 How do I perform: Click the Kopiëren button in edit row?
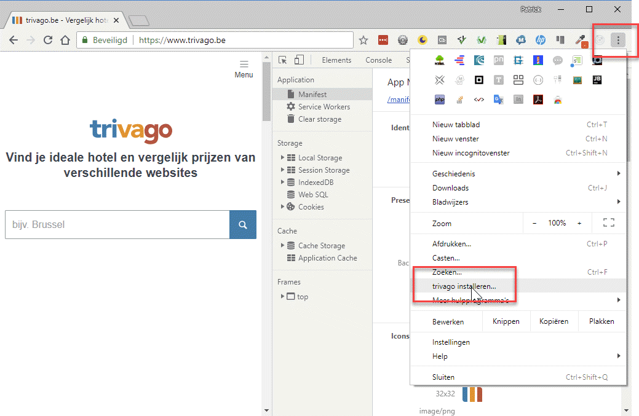(x=554, y=321)
